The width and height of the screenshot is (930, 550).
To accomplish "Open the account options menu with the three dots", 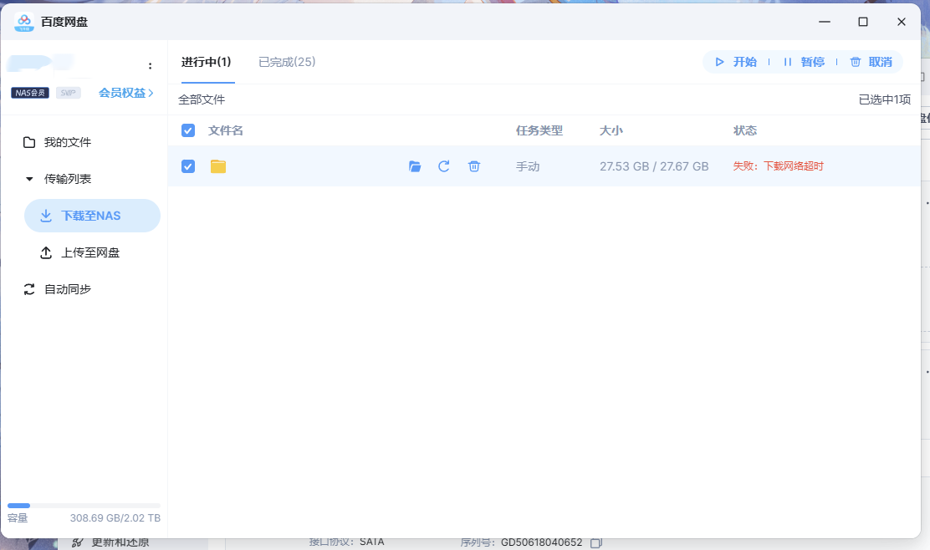I will click(x=150, y=65).
